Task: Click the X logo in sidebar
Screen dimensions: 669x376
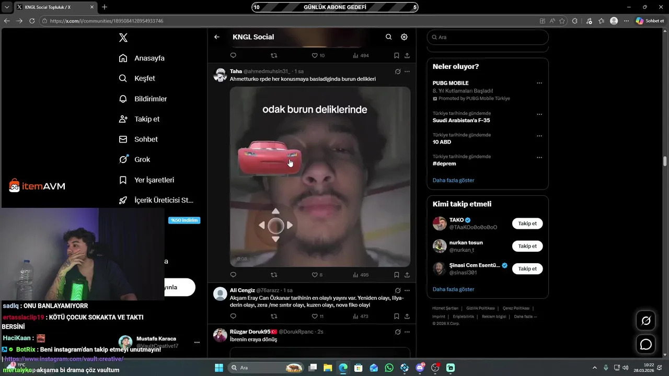Action: (x=123, y=38)
